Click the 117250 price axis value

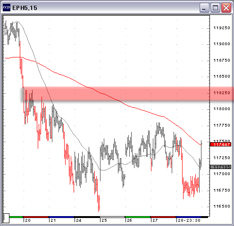click(221, 158)
